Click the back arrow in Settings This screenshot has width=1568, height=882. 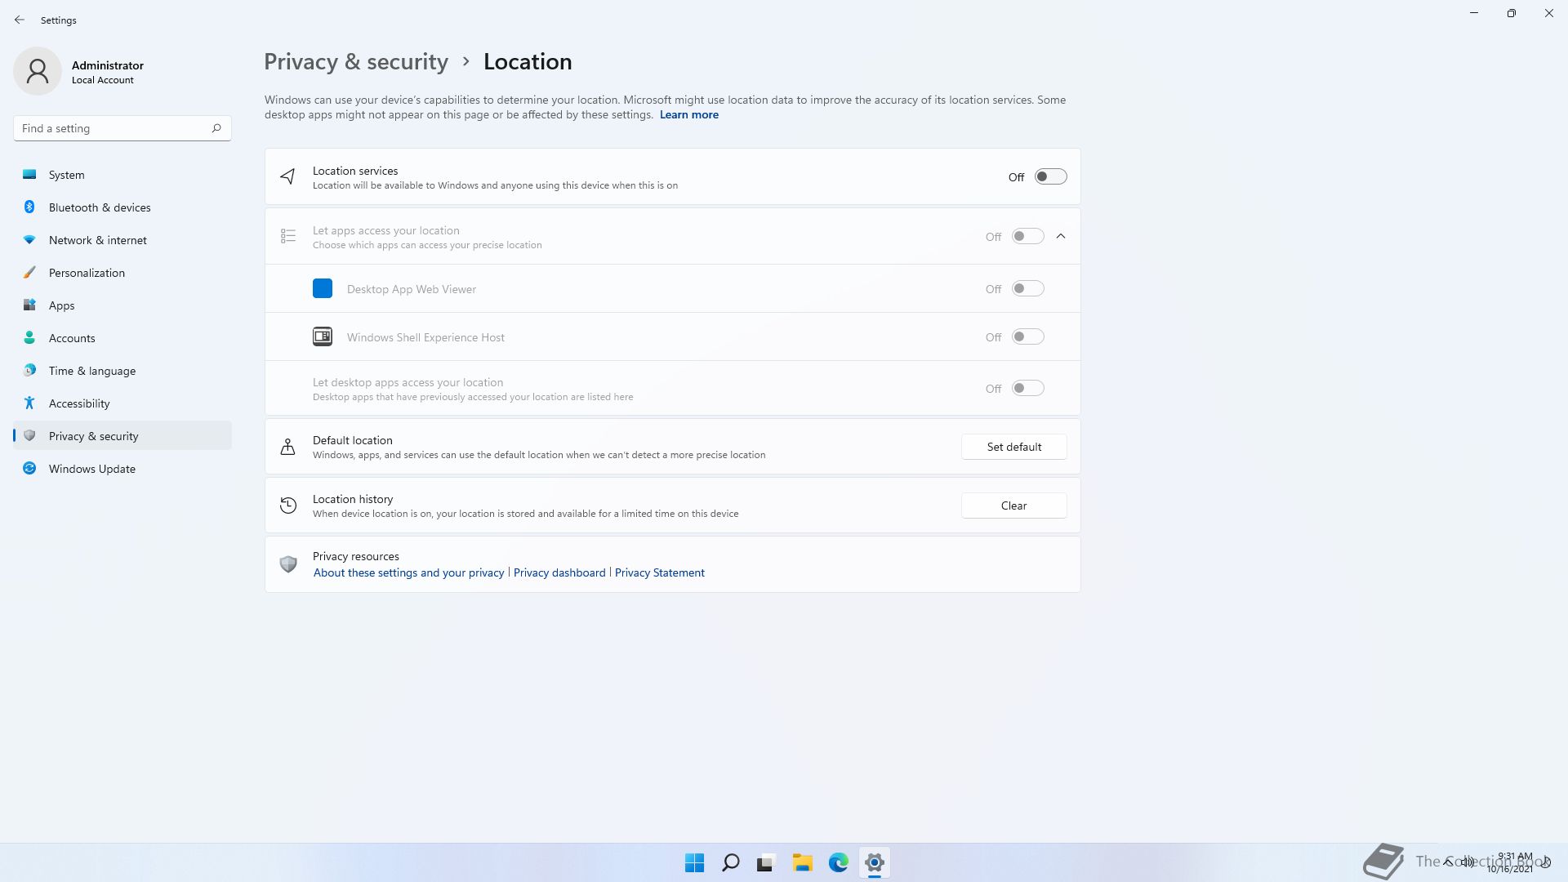coord(20,20)
